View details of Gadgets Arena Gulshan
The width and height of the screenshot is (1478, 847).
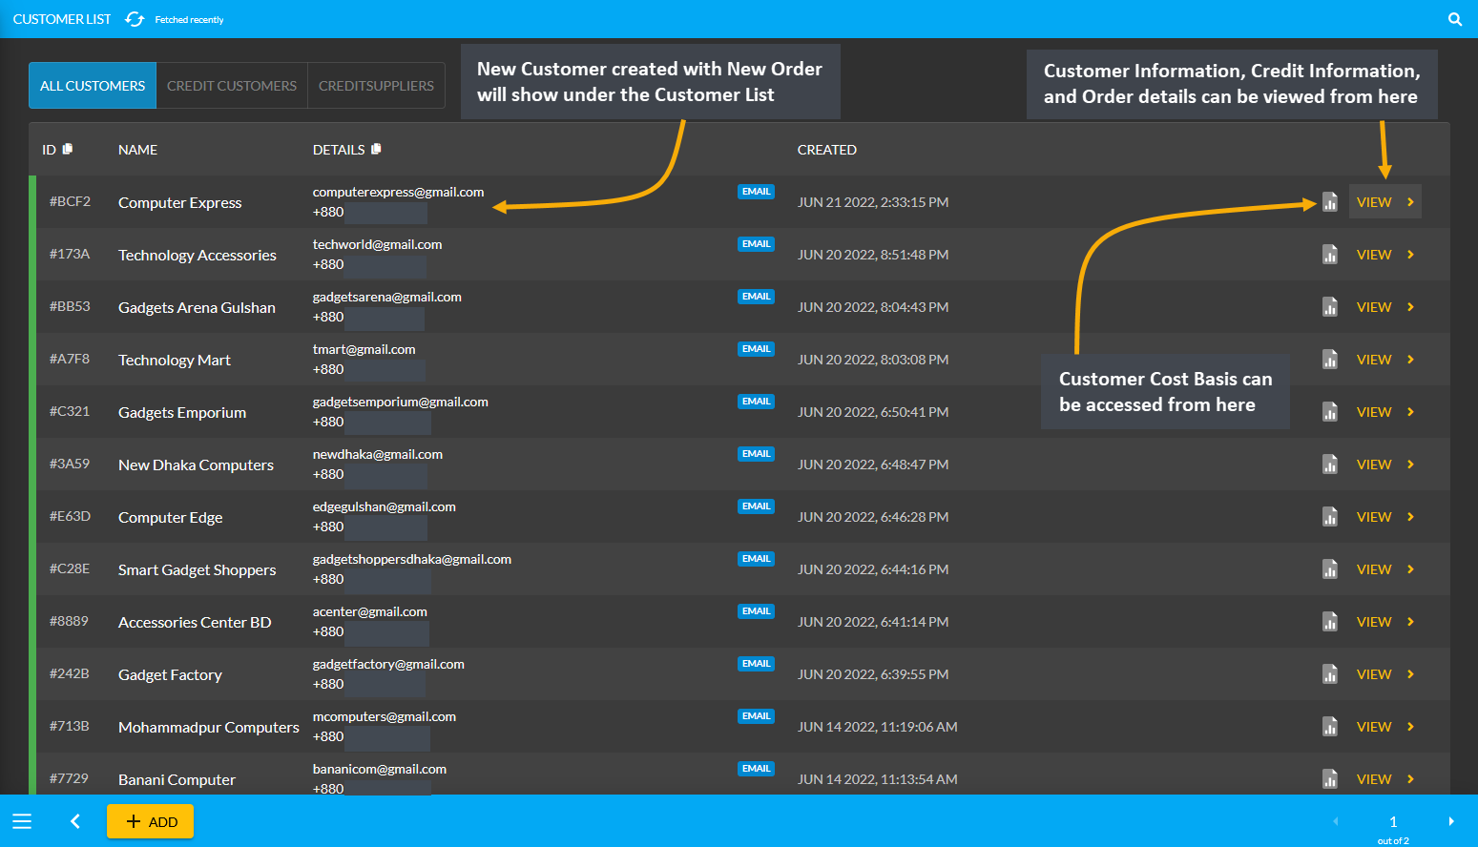(1384, 307)
